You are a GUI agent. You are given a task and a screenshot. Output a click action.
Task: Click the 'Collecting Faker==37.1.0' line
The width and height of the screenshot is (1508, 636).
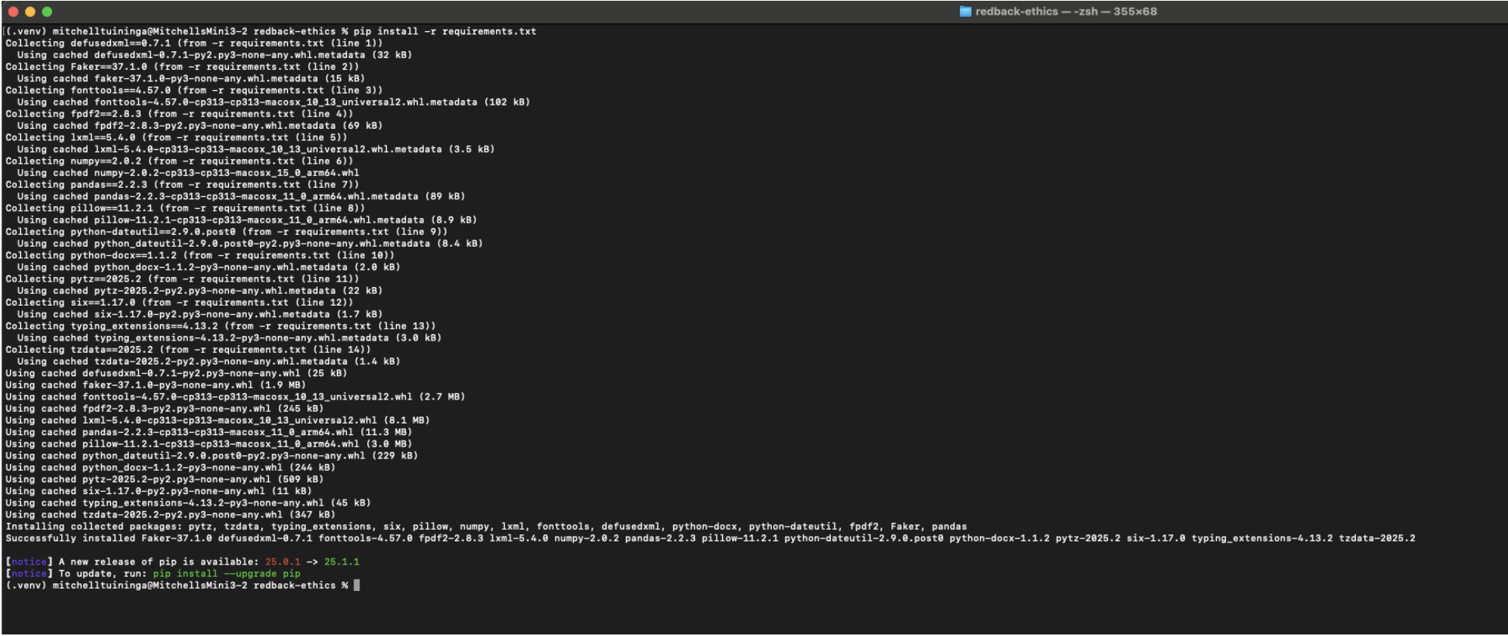click(182, 67)
